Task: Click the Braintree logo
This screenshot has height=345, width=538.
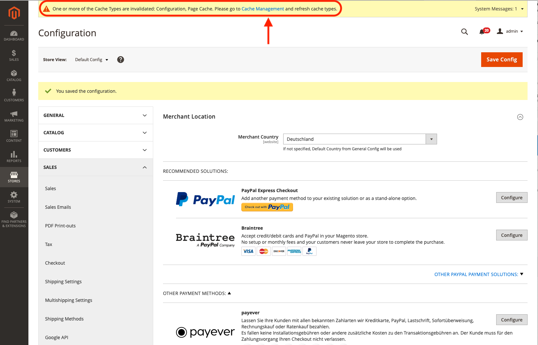Action: coord(205,240)
